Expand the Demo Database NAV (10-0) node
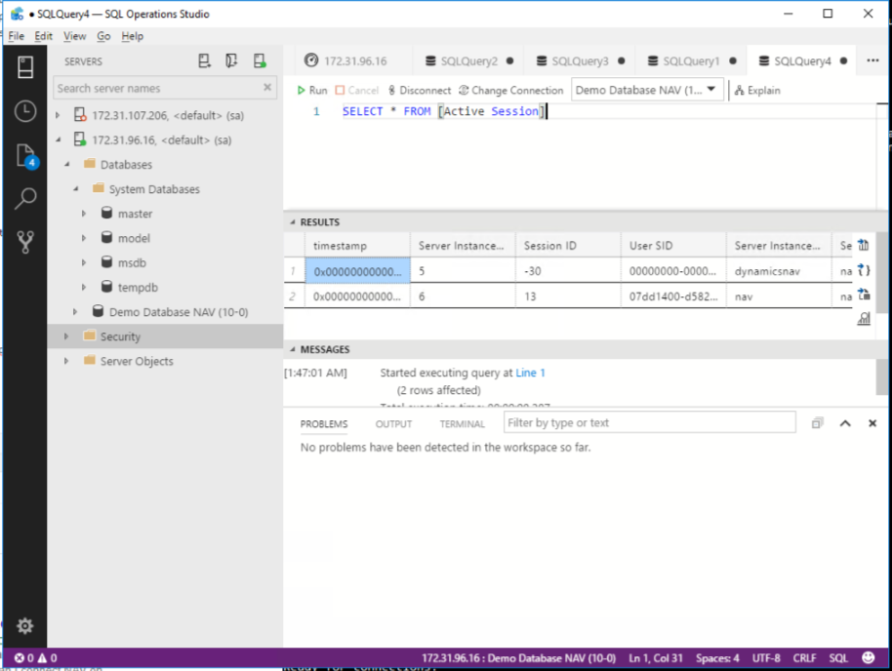This screenshot has height=671, width=892. (75, 312)
